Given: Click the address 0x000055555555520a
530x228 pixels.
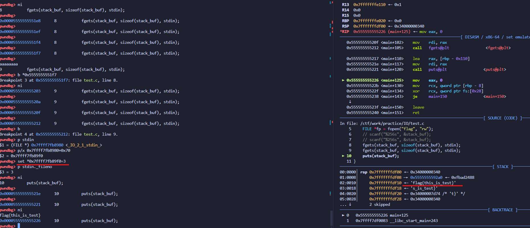Looking at the screenshot, I should [x=20, y=102].
